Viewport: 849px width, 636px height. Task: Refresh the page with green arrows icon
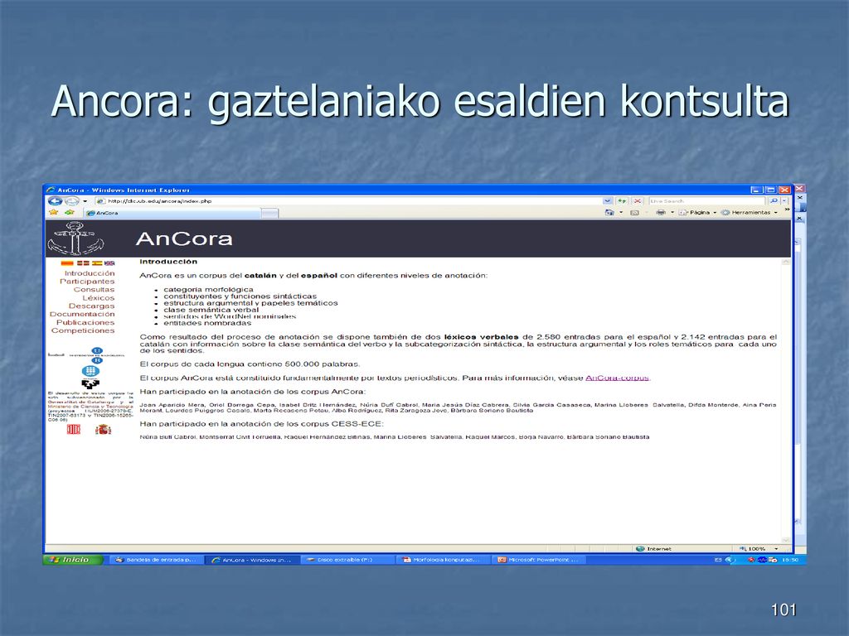point(622,201)
